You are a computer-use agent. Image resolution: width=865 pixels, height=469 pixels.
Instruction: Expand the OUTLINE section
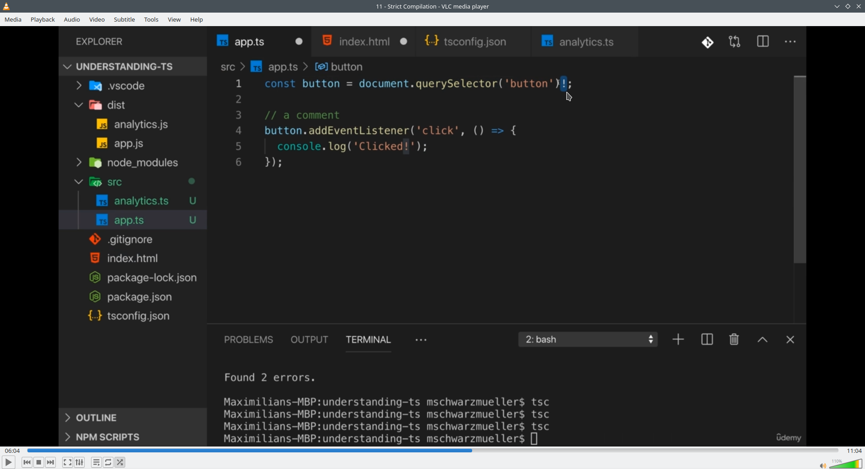click(x=133, y=418)
